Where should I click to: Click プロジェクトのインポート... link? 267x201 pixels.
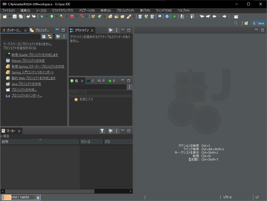point(27,95)
